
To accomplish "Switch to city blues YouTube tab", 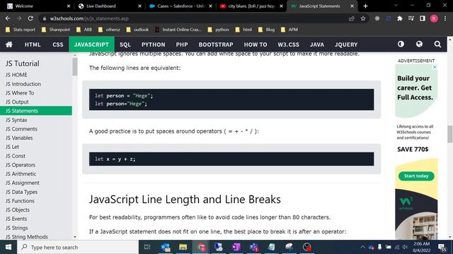I will (x=251, y=6).
